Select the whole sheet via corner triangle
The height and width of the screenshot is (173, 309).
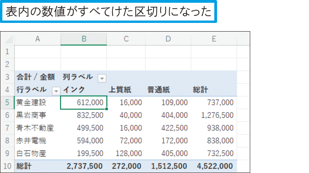point(8,39)
